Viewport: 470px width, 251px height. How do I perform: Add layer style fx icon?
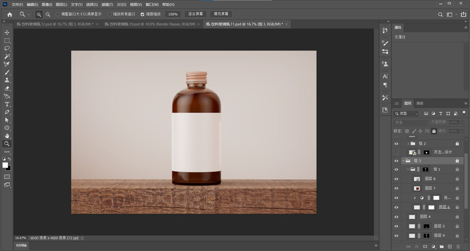417,246
